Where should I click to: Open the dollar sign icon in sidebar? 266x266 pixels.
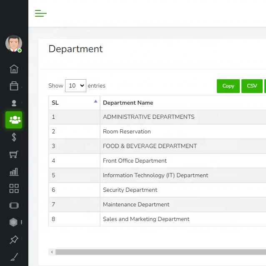pos(14,137)
